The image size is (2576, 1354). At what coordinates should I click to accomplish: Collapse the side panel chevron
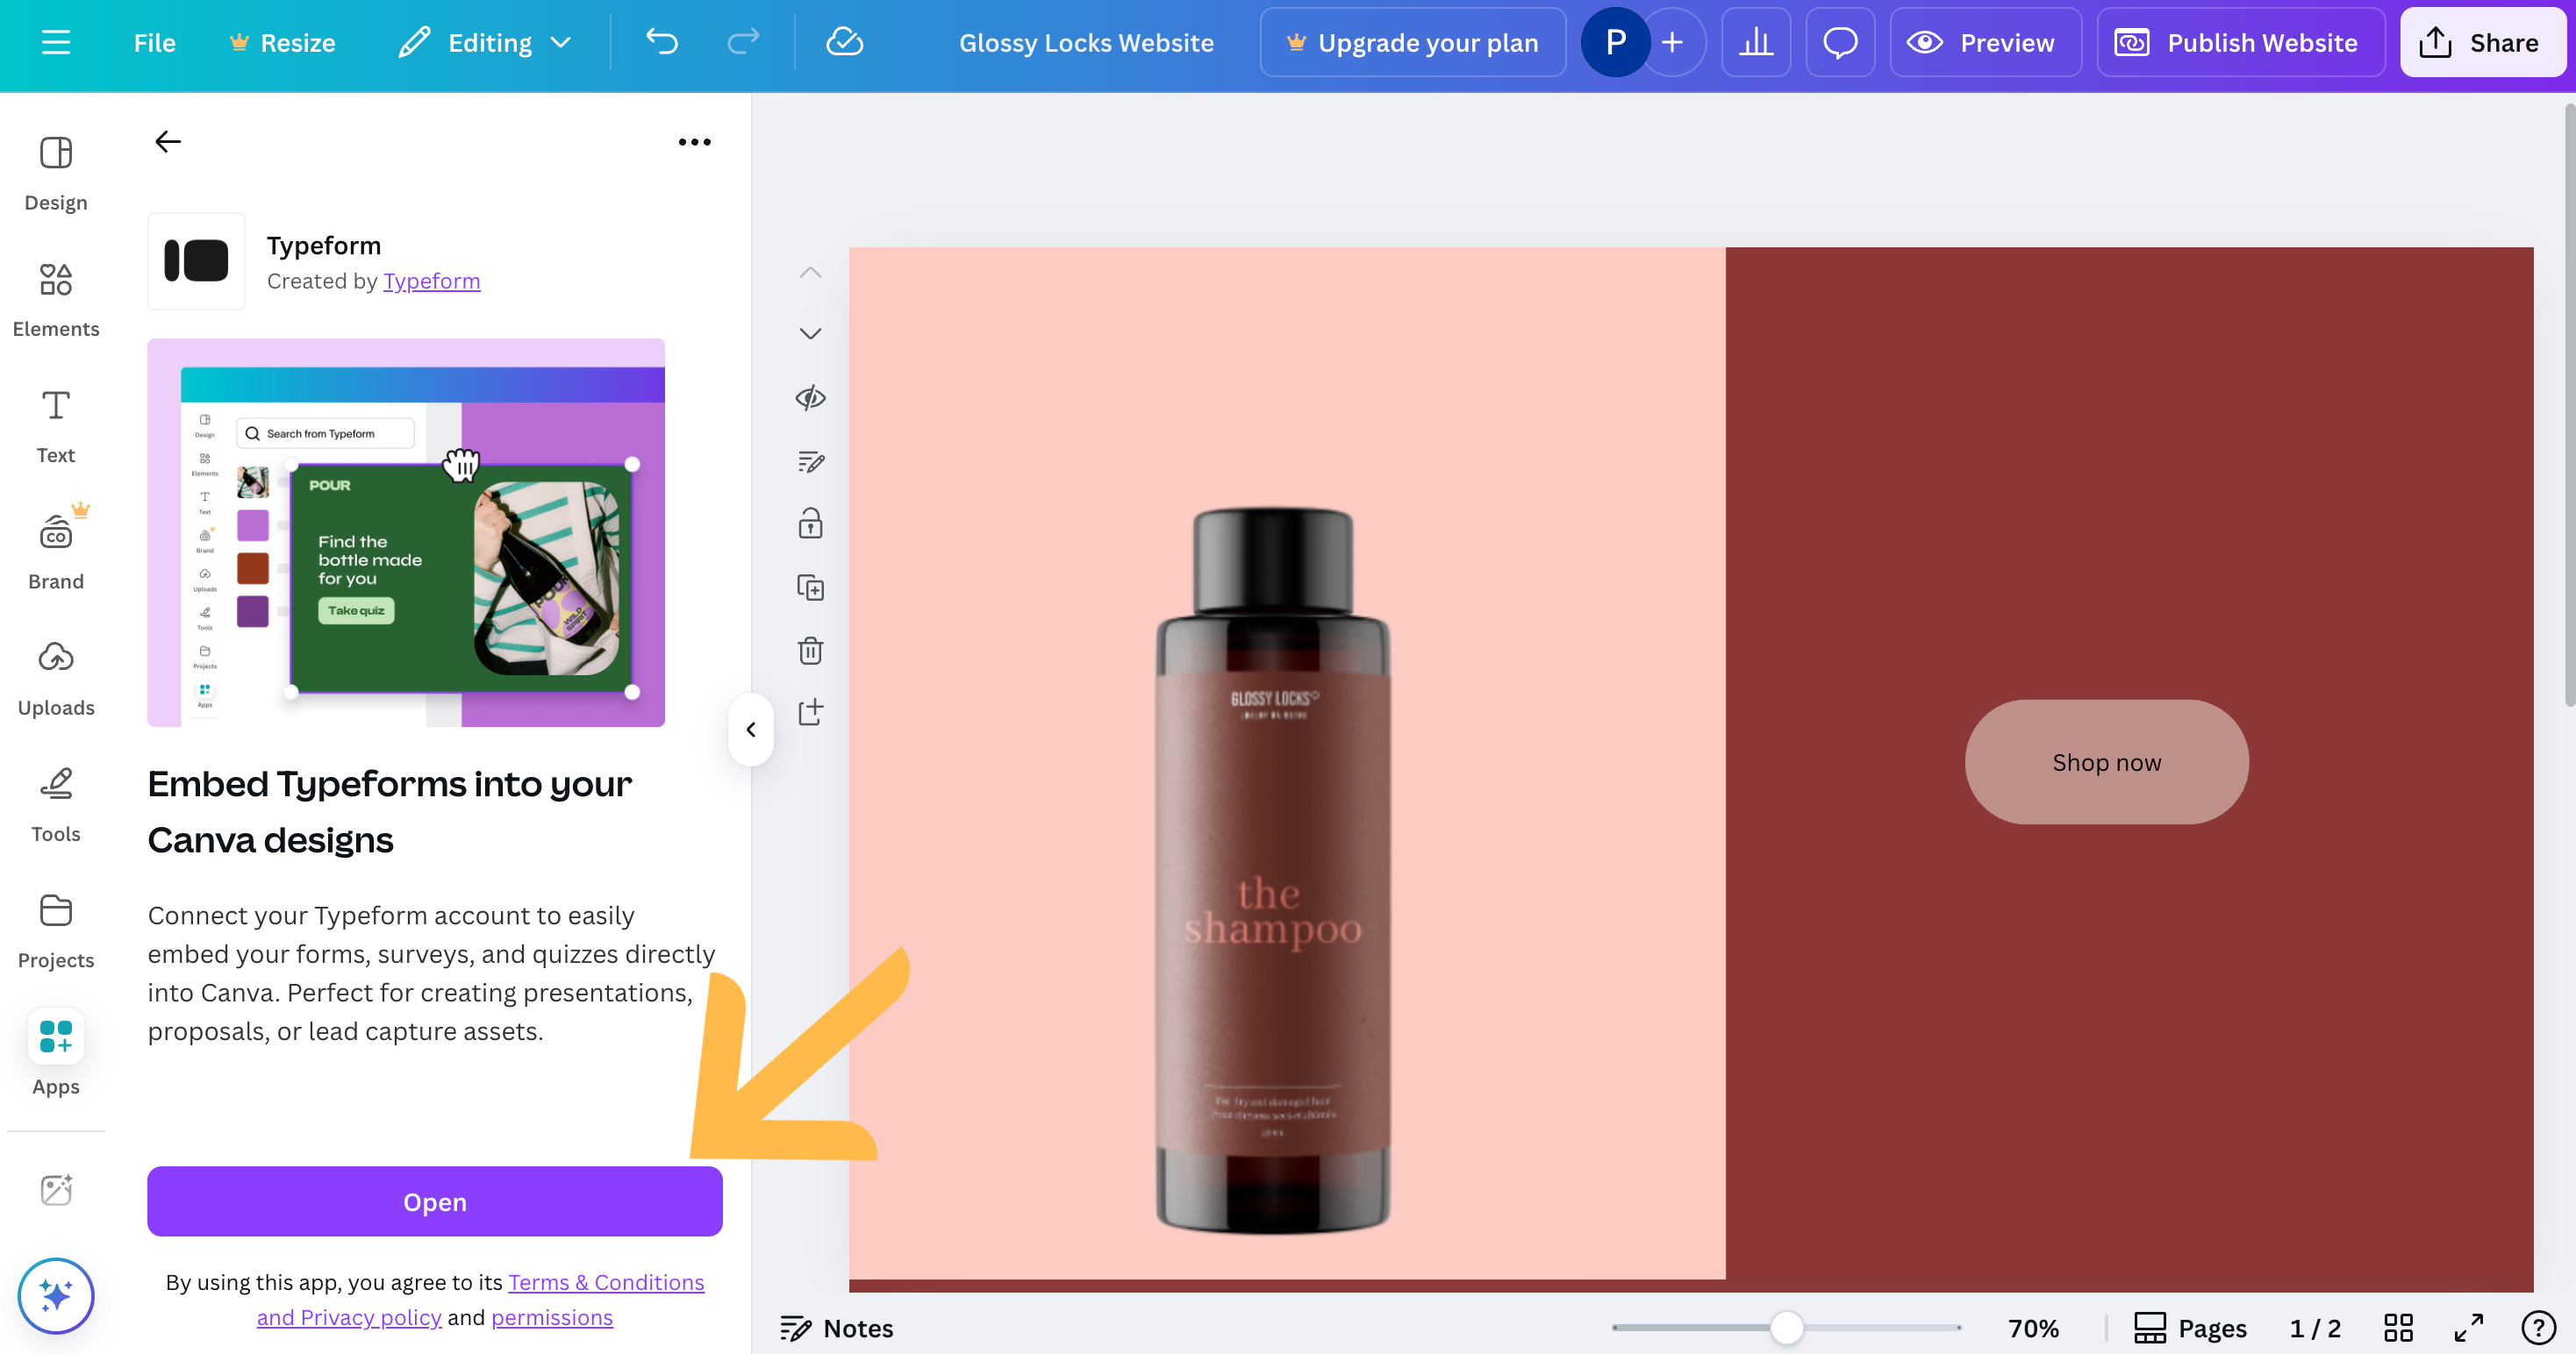click(751, 730)
